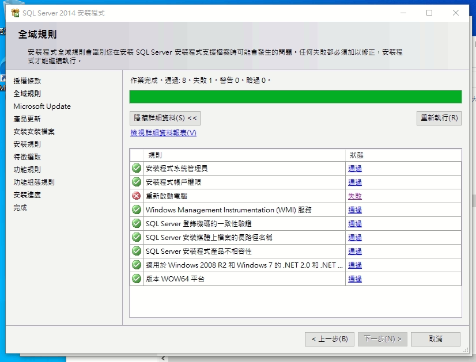
Task: Open 通過 link for 登錄機碼的一致性驗證
Action: coord(354,224)
